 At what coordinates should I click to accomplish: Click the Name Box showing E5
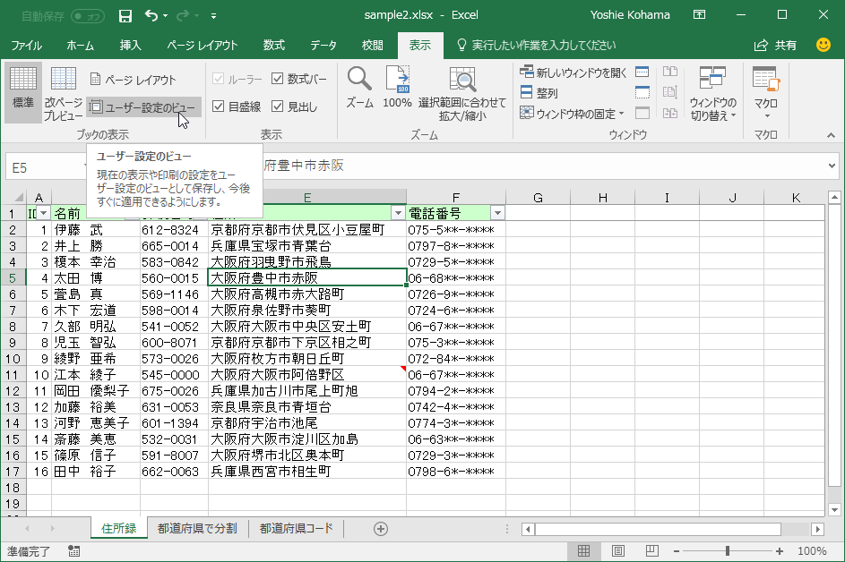(46, 168)
